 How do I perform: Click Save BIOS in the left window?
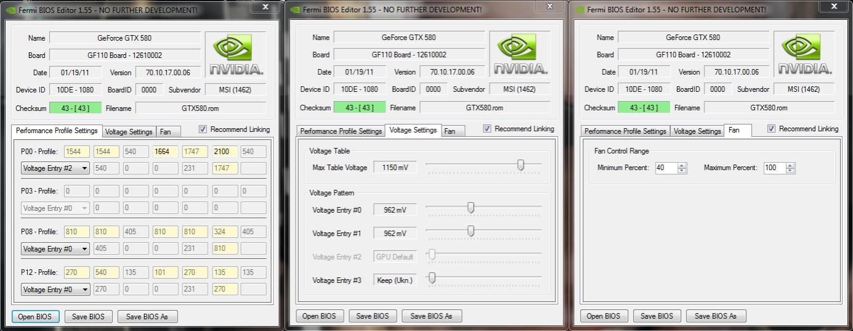coord(89,317)
